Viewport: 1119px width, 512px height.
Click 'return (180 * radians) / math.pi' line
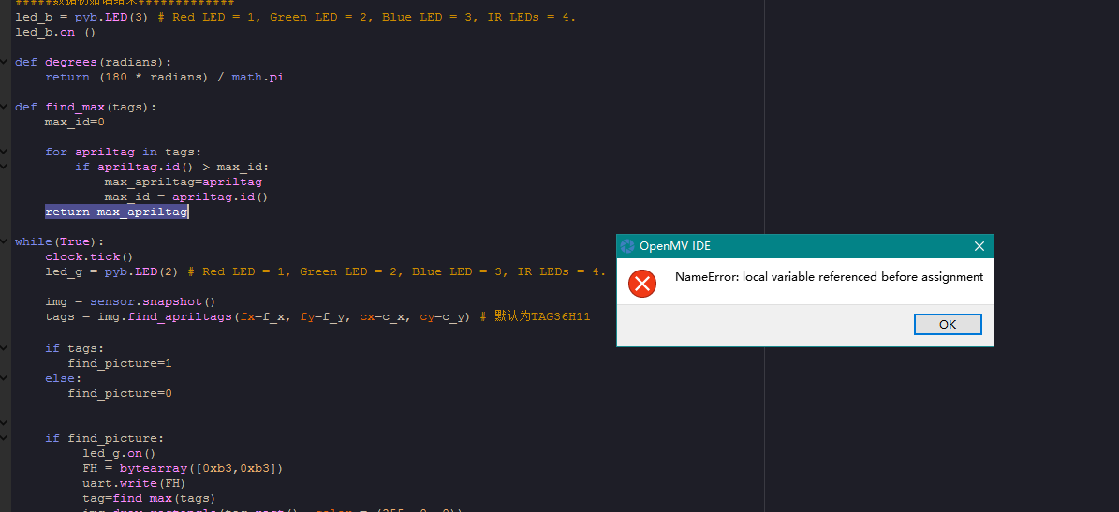click(165, 77)
